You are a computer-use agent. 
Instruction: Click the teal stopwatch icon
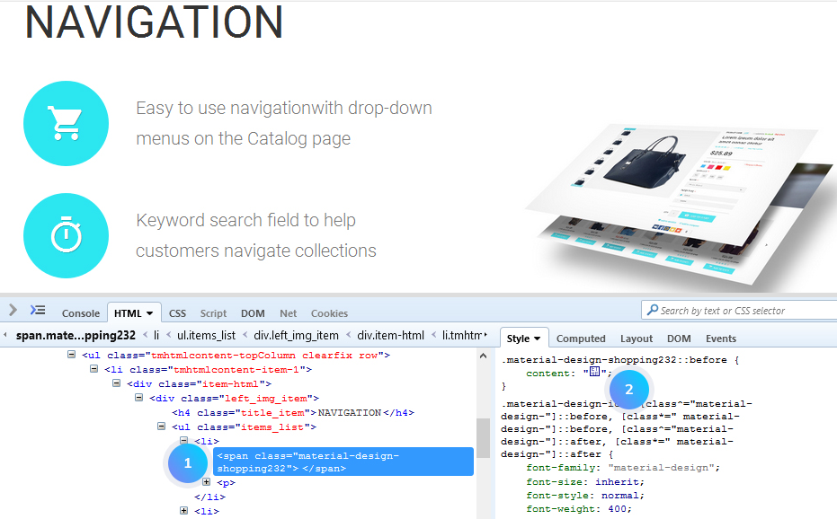coord(66,235)
